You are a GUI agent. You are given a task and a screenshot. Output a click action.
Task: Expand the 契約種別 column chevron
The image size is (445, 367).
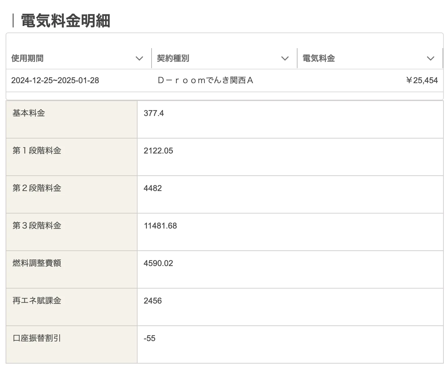point(285,58)
